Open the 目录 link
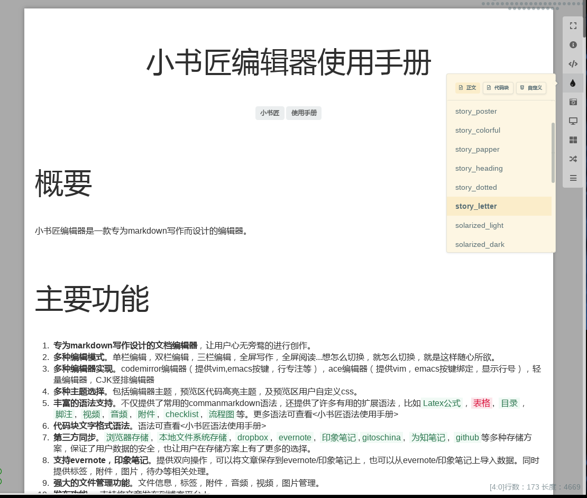The width and height of the screenshot is (587, 498). (x=509, y=403)
